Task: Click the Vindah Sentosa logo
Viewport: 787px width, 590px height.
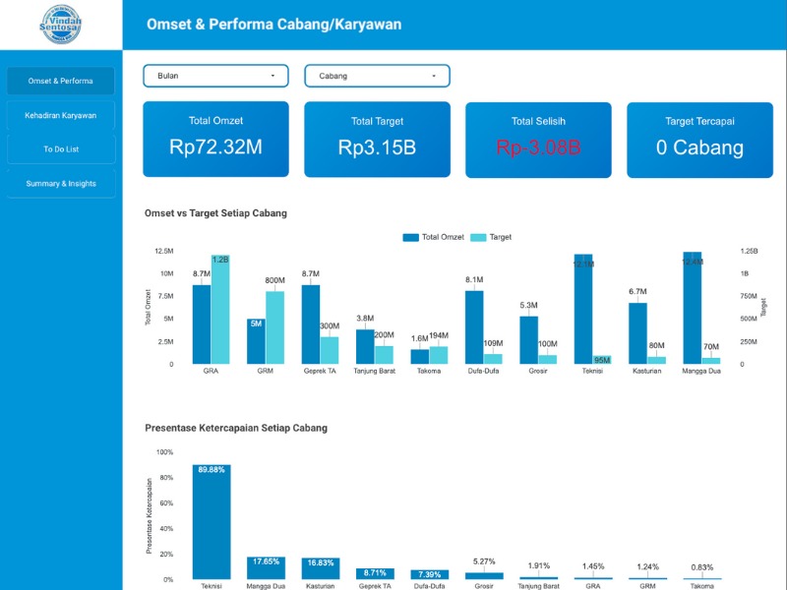Action: [60, 25]
